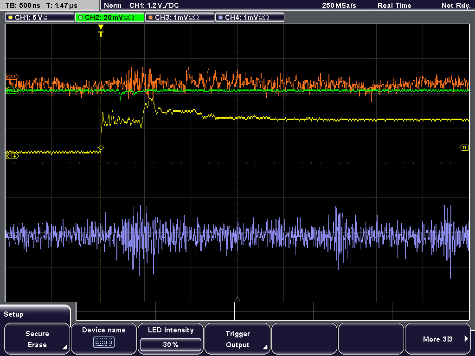
Task: Open the Secure Erase softkey
Action: point(37,339)
